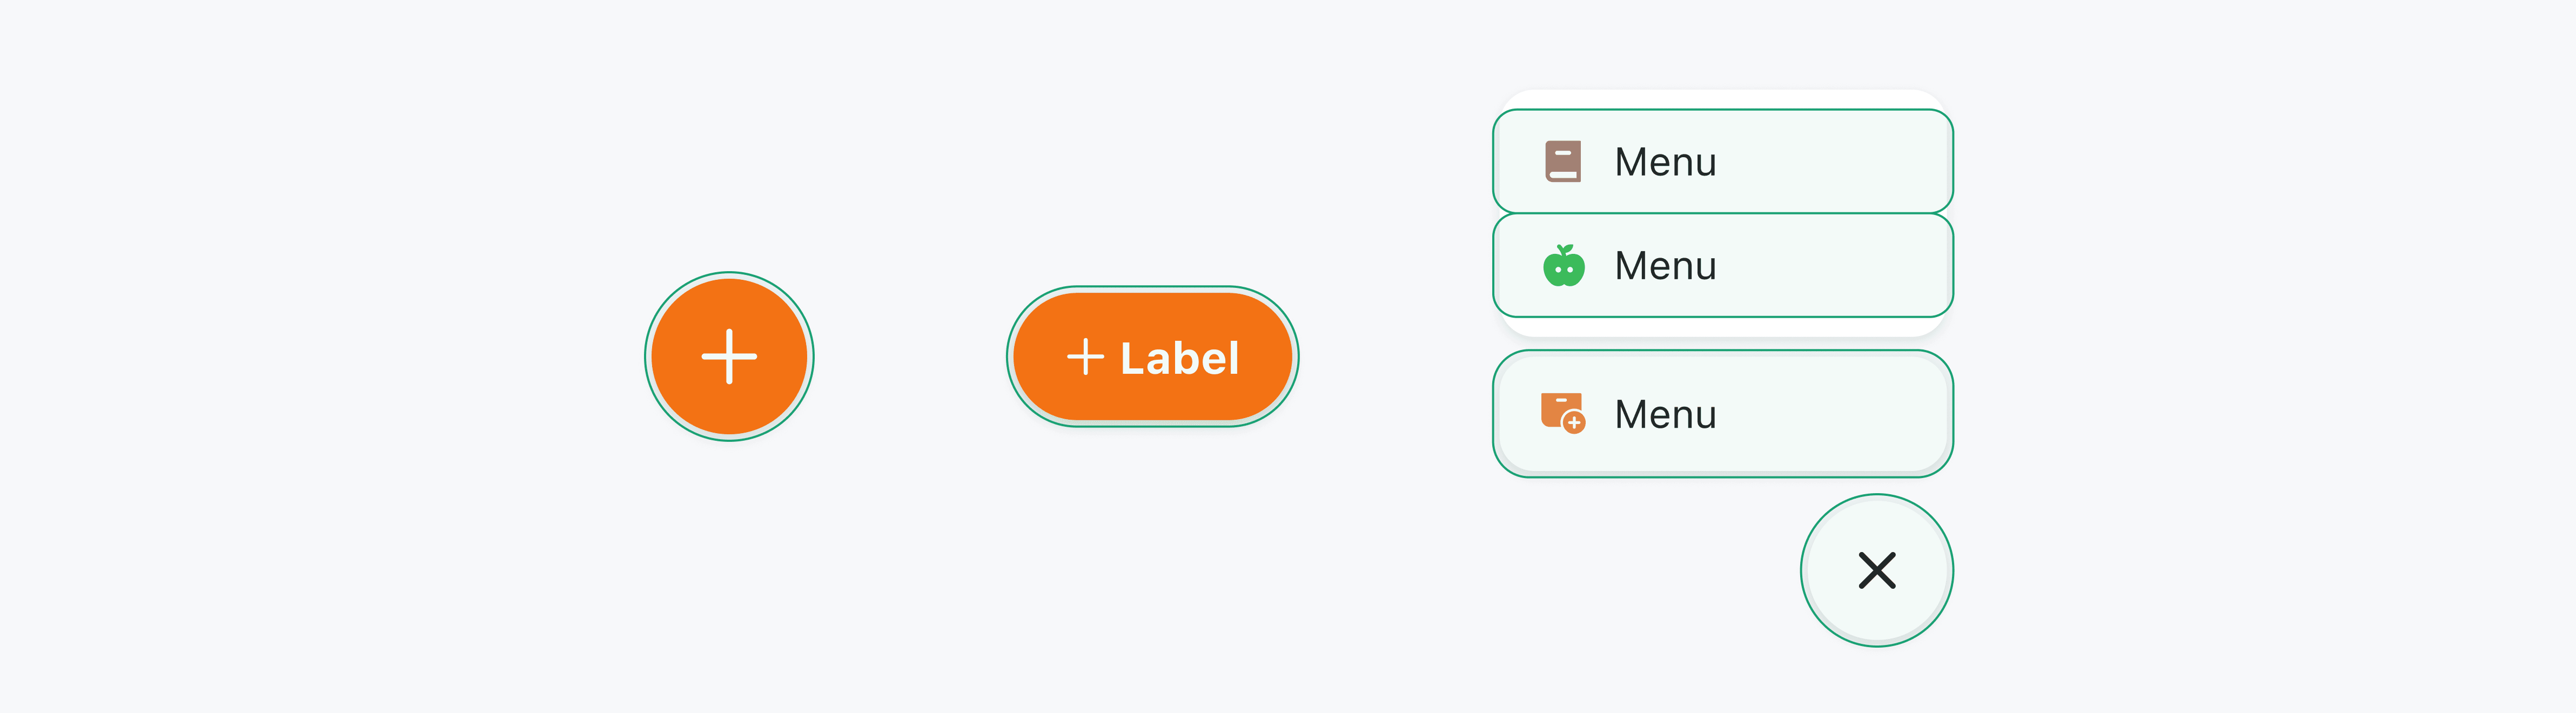Dismiss the menu with the round X button
The width and height of the screenshot is (2576, 713).
coord(1876,570)
